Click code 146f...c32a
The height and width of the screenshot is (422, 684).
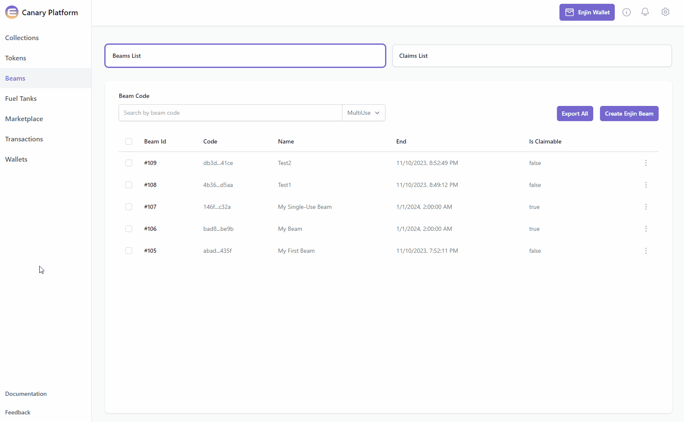pyautogui.click(x=217, y=207)
